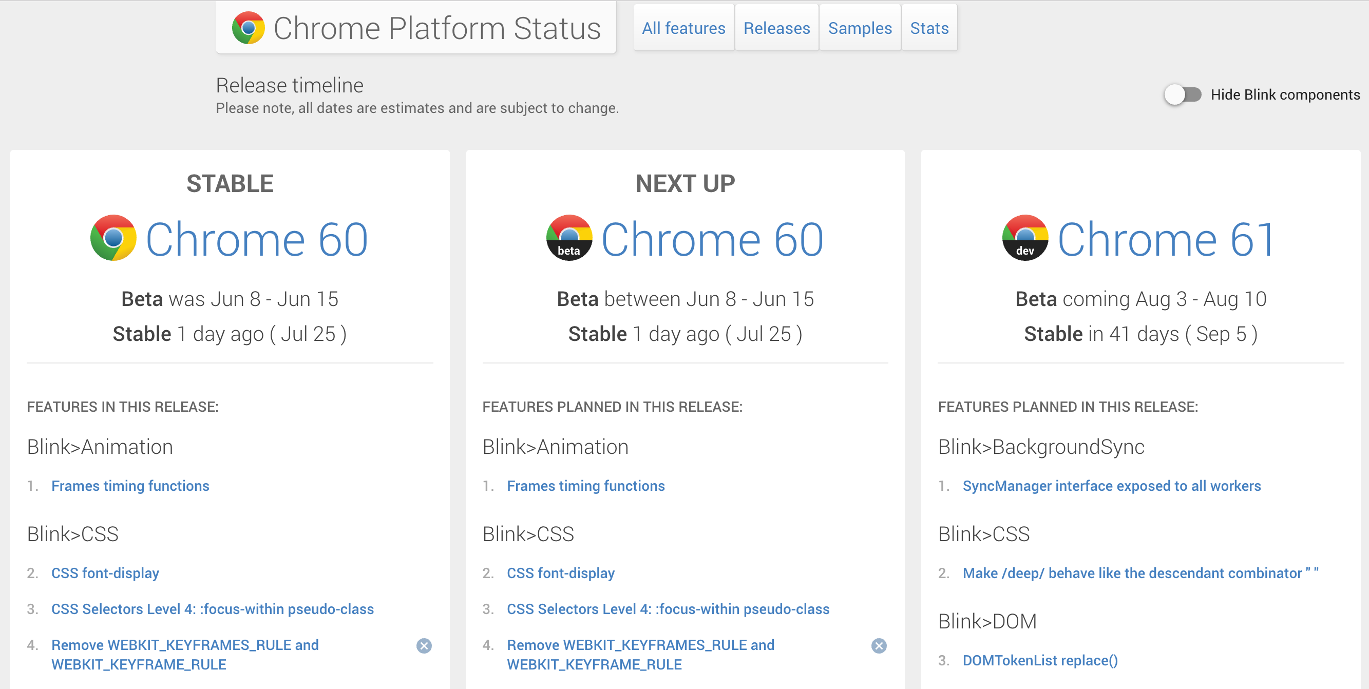The height and width of the screenshot is (689, 1369).
Task: Click the Chrome logo in the page header
Action: click(248, 28)
